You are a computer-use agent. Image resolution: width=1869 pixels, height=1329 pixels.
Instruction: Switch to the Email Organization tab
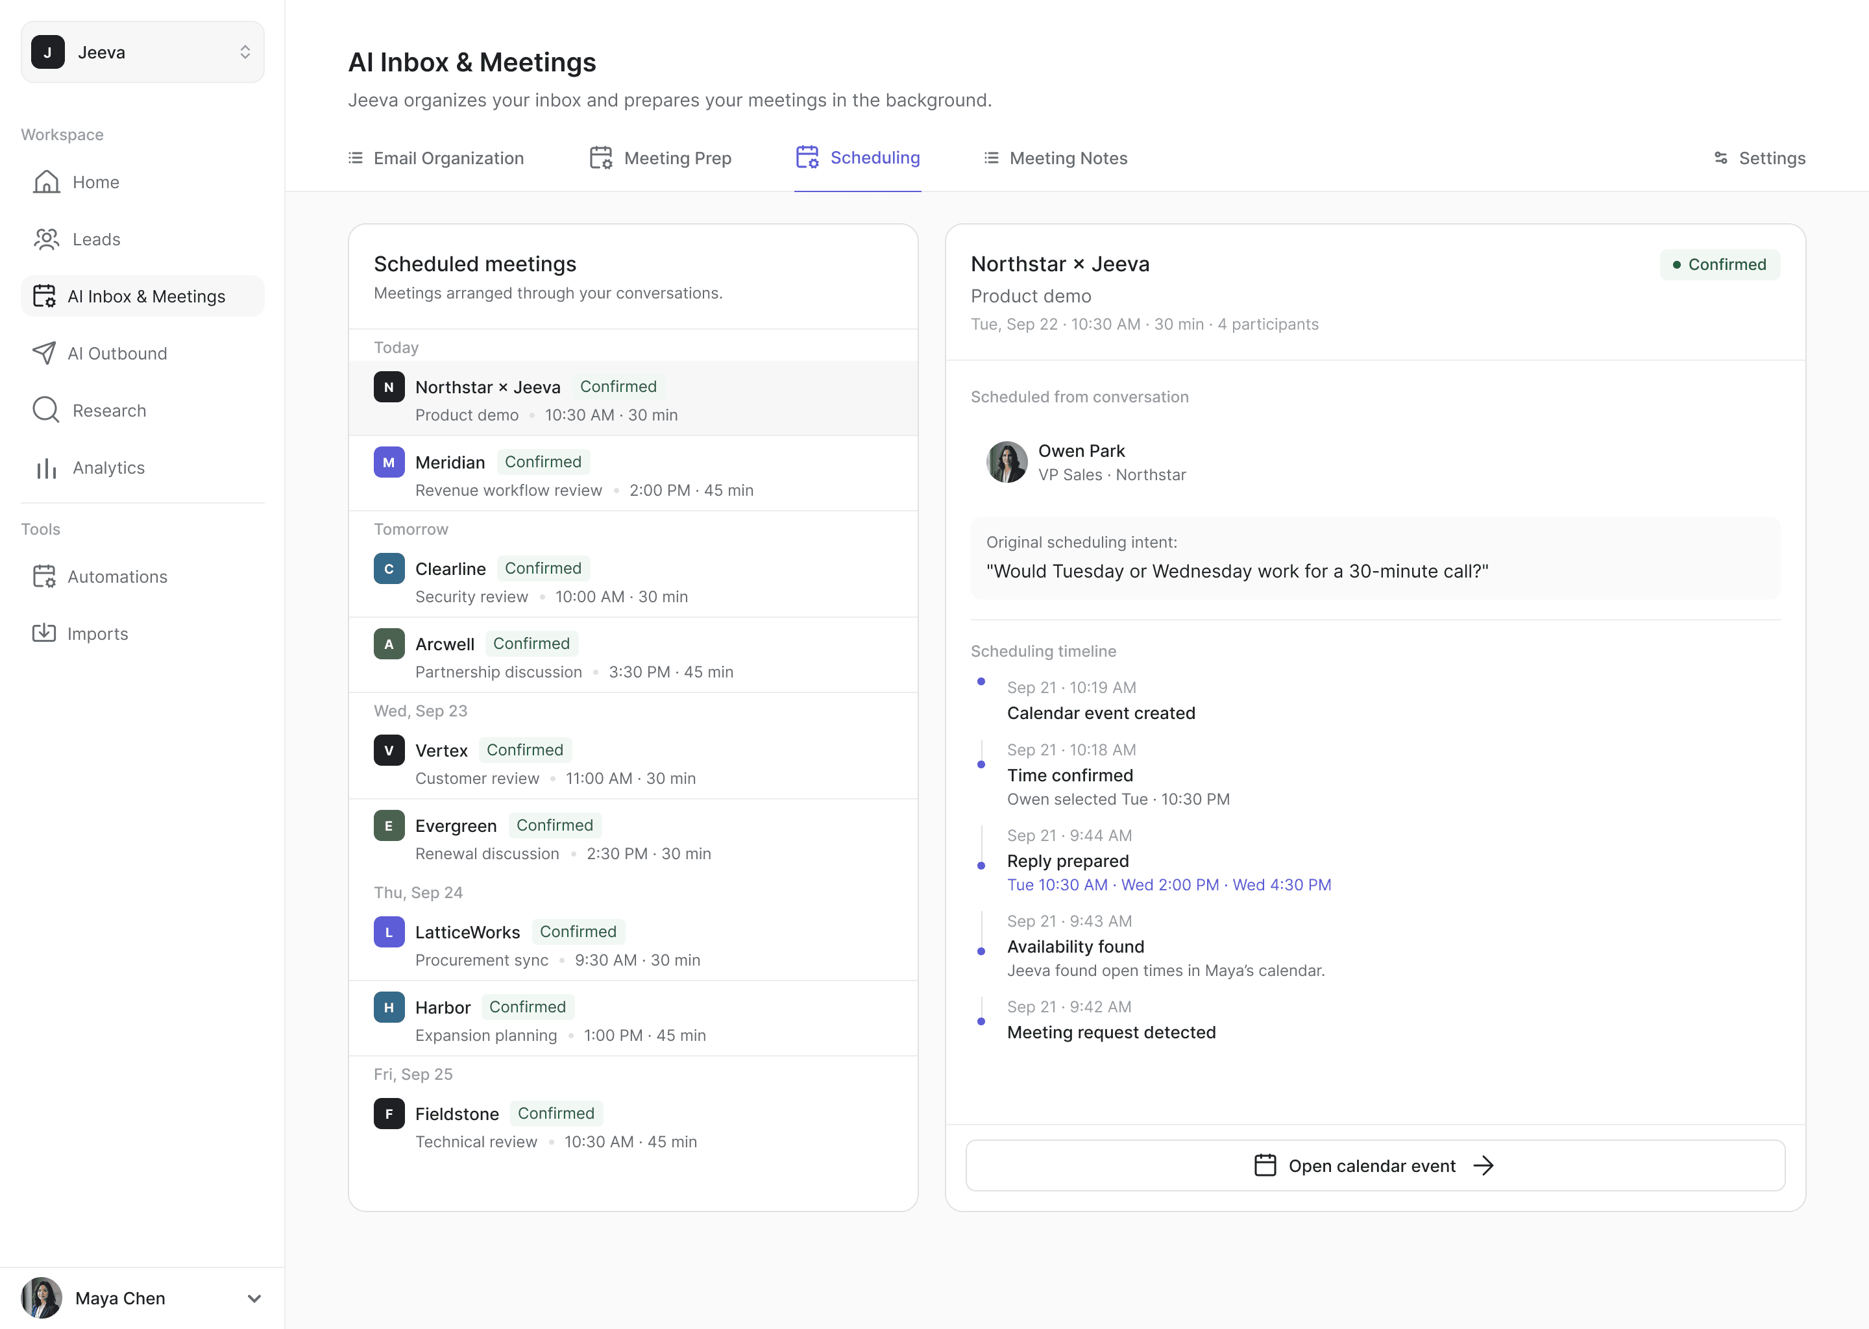coord(436,158)
